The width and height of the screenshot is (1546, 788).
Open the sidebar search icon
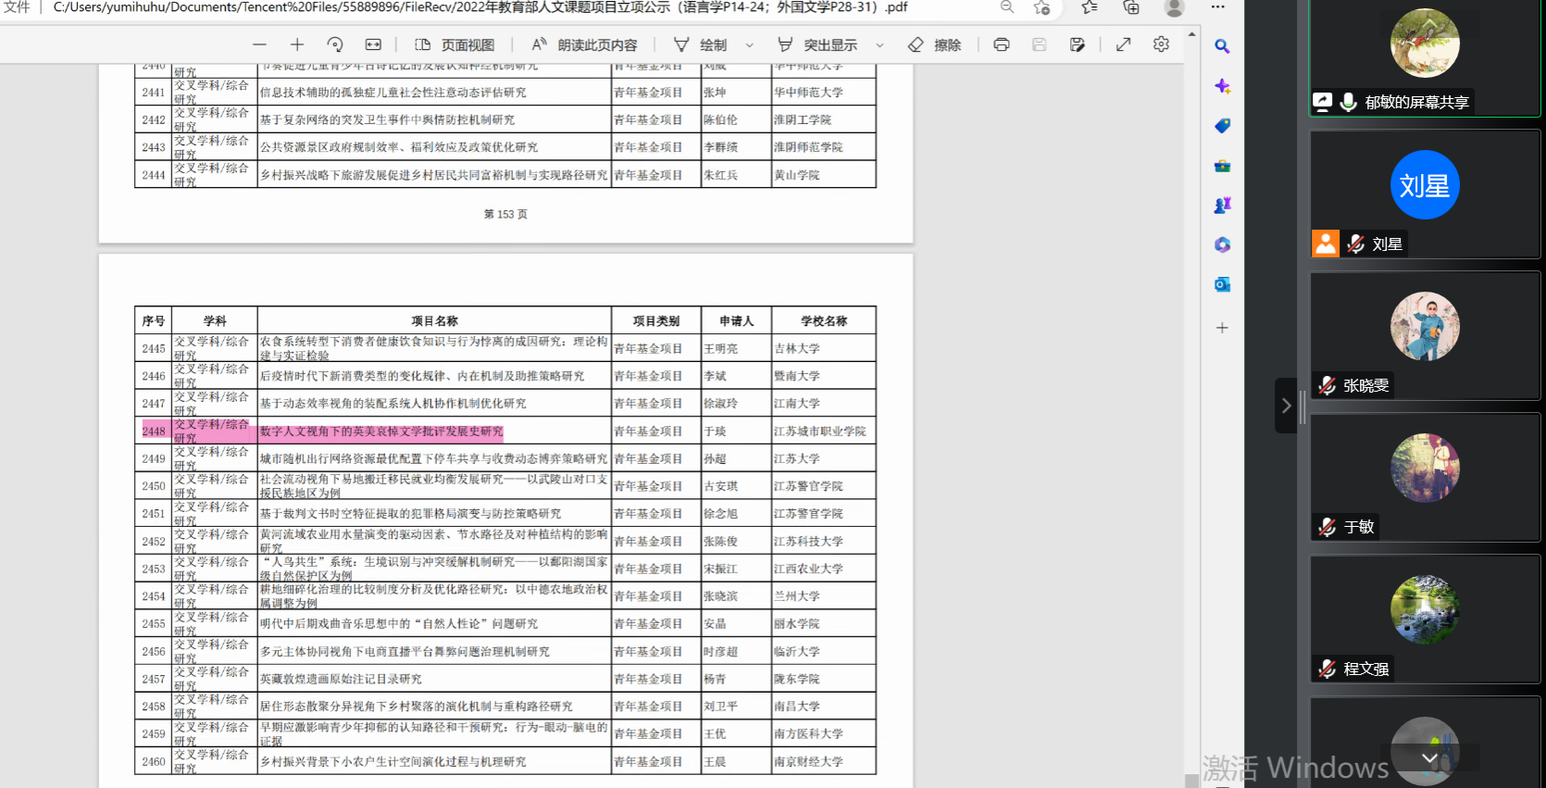[x=1222, y=46]
